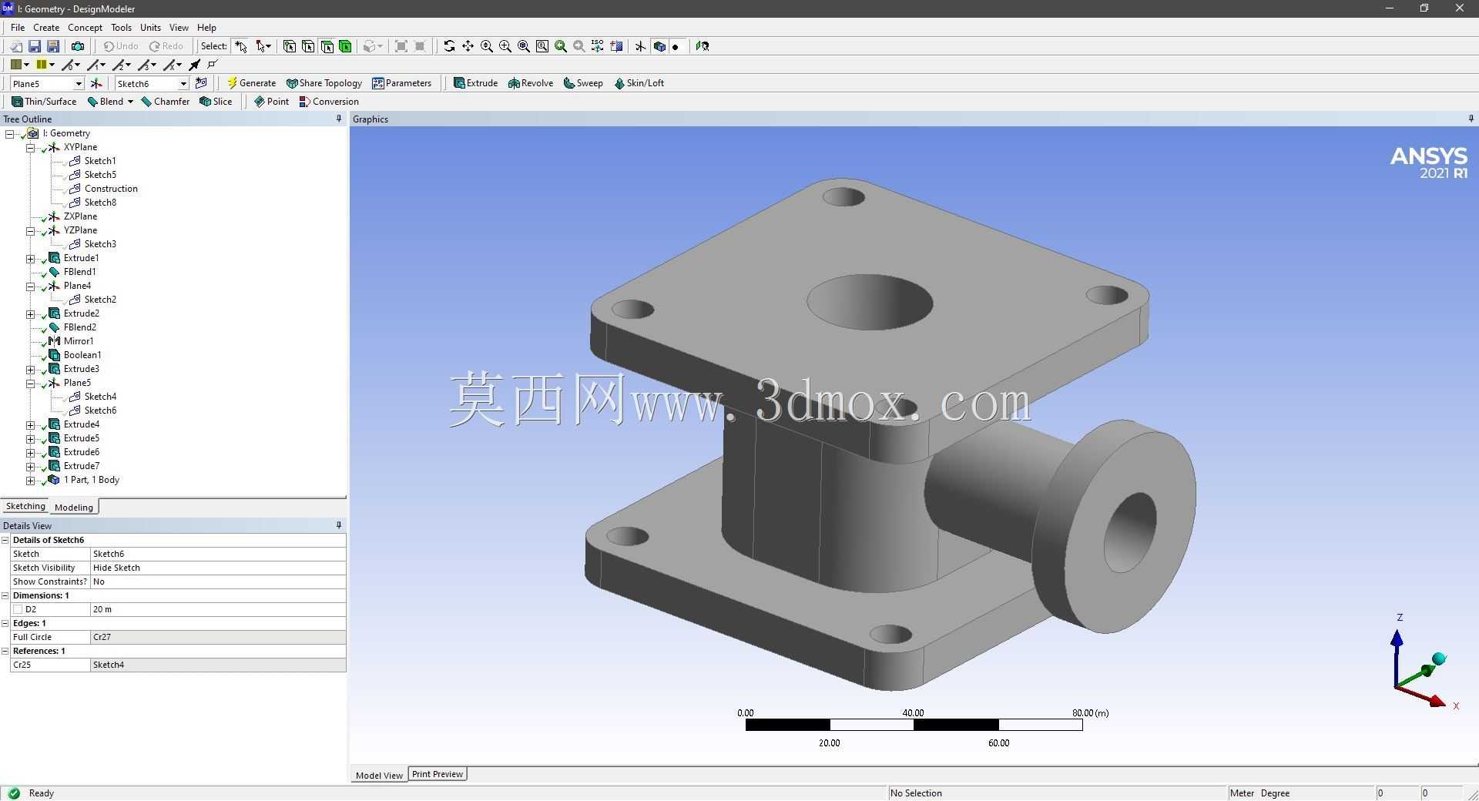This screenshot has height=801, width=1479.
Task: Click the Sweep feature button
Action: pyautogui.click(x=583, y=83)
